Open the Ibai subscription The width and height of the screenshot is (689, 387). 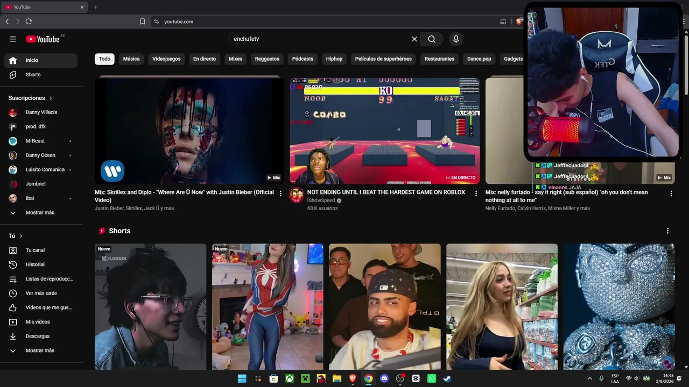coord(41,198)
